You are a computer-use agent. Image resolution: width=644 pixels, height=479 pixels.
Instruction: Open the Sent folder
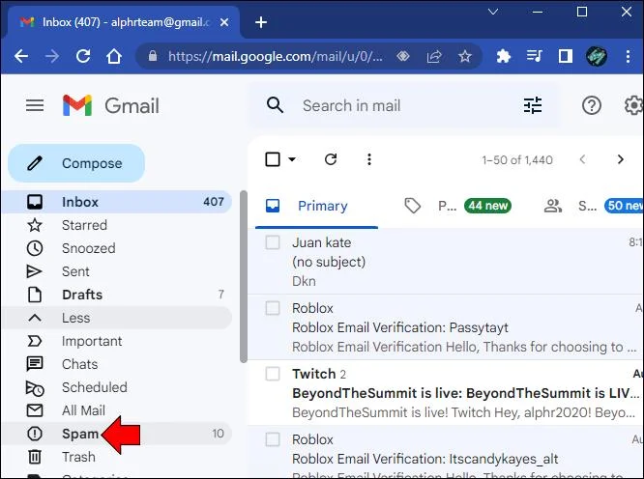click(117, 271)
